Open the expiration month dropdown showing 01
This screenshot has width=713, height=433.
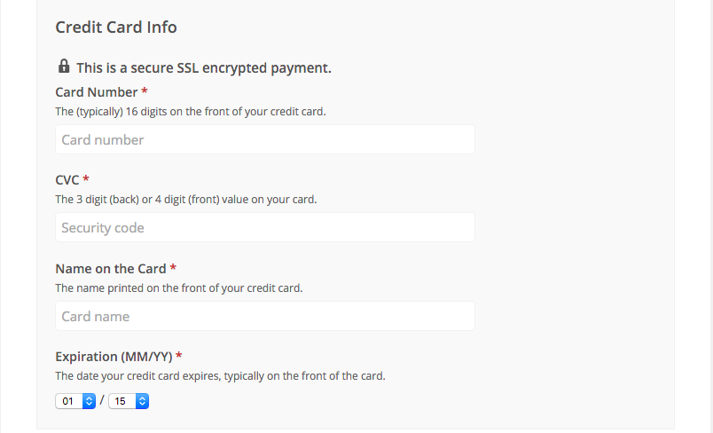pyautogui.click(x=75, y=401)
